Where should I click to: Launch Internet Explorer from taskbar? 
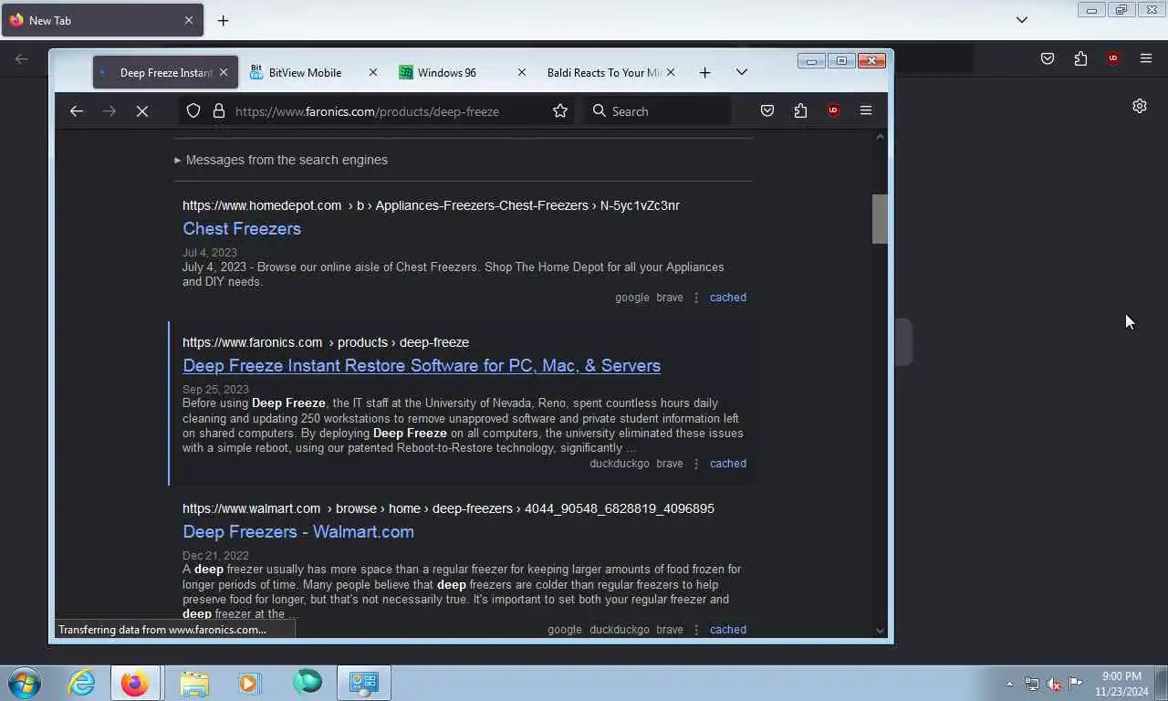point(82,683)
